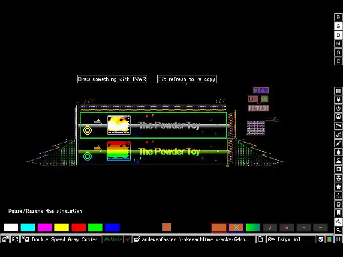
Task: Click the [sign in] button
Action: point(291,239)
